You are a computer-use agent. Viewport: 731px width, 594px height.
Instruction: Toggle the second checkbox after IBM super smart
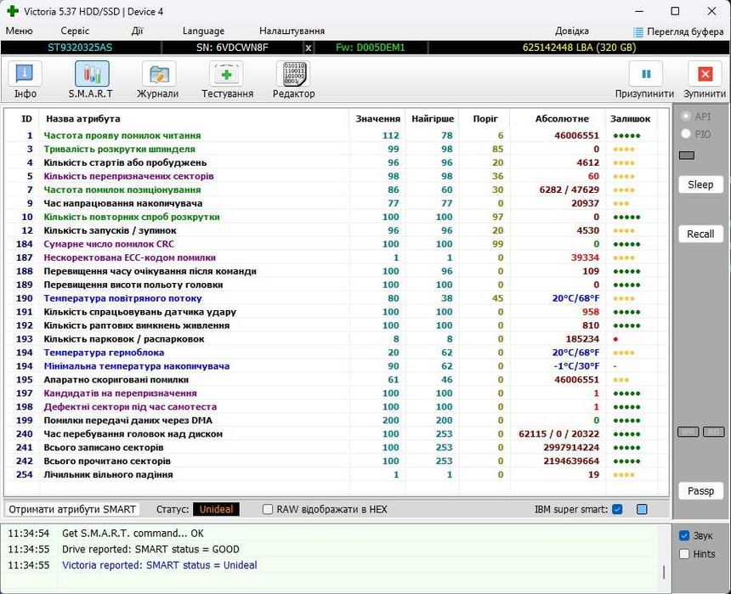click(642, 509)
